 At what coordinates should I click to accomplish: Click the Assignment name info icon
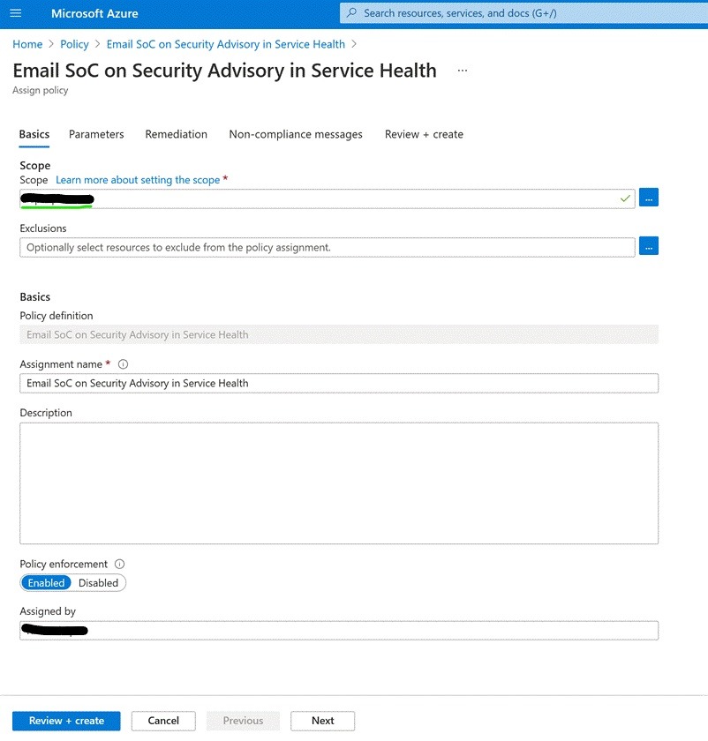[x=123, y=364]
